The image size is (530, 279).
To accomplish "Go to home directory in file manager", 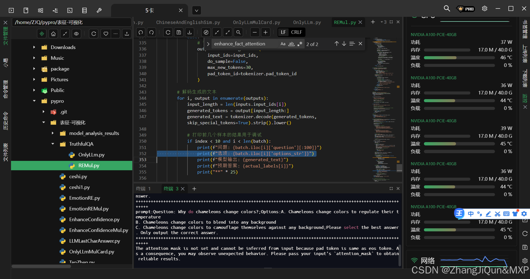I will coord(53,34).
